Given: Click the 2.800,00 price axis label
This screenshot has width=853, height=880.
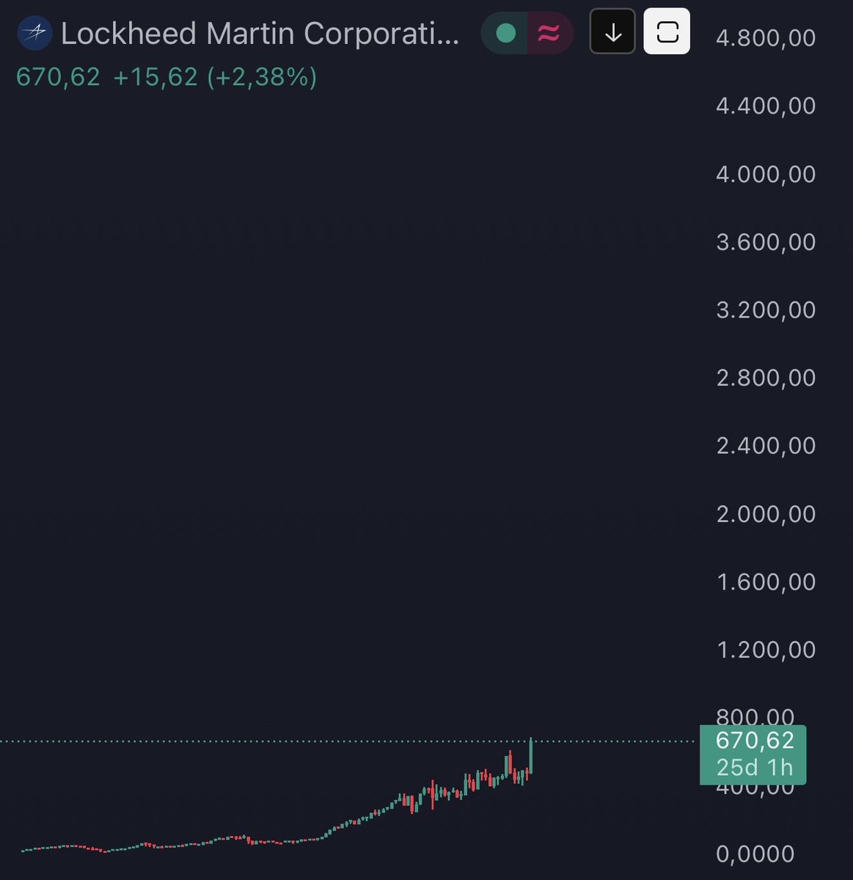Looking at the screenshot, I should [x=766, y=378].
